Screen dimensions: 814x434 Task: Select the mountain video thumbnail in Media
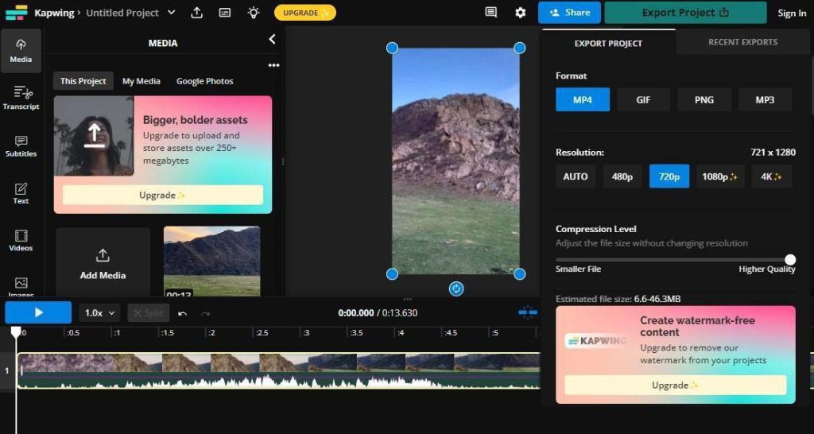tap(211, 262)
